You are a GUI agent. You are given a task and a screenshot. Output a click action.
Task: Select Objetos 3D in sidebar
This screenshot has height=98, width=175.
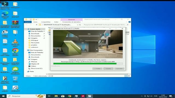click(x=35, y=64)
